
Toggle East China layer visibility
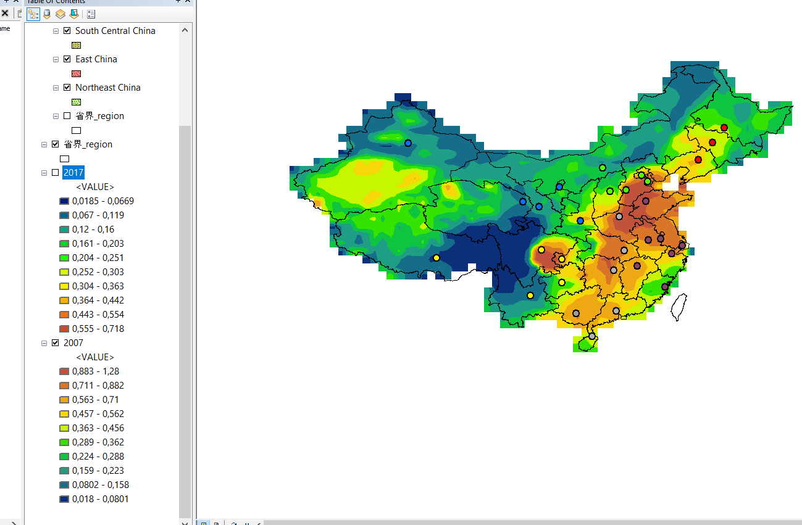[x=67, y=59]
